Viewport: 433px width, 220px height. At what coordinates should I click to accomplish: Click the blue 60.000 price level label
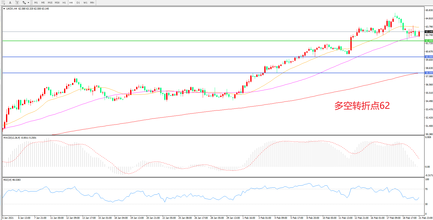[x=429, y=57]
